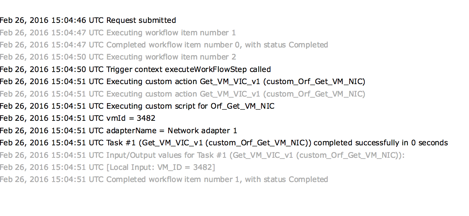Select 'Executing workflow item number 1' line

tap(118, 33)
